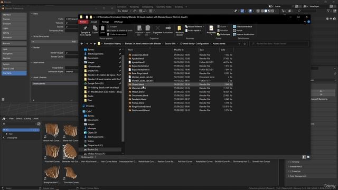
Task: Open Dropbox in navigation pane
Action: pos(90,106)
